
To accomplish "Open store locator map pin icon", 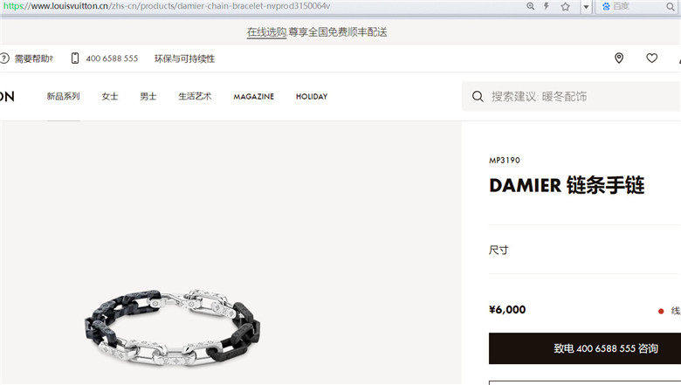I will (x=619, y=58).
